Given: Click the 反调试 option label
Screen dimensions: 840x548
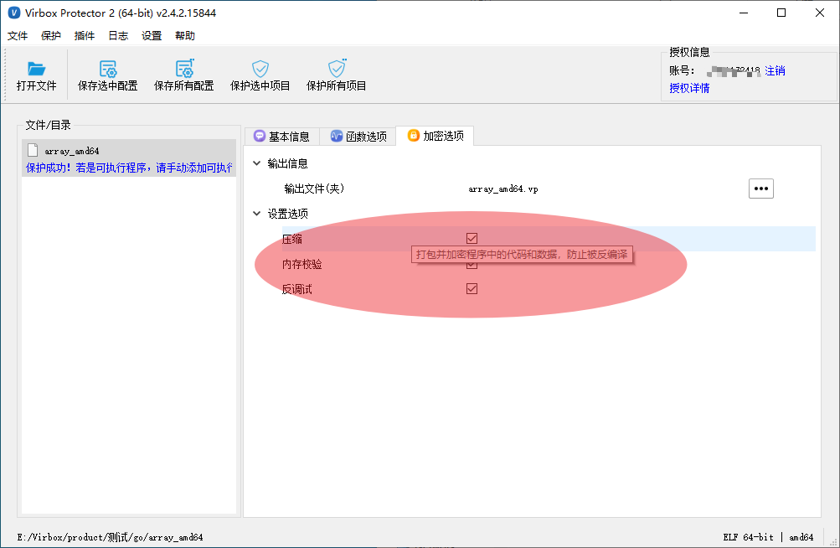Looking at the screenshot, I should pos(296,290).
